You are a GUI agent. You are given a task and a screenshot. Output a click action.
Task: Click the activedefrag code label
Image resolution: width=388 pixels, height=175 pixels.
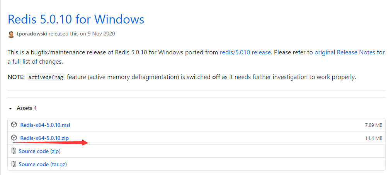pyautogui.click(x=46, y=77)
